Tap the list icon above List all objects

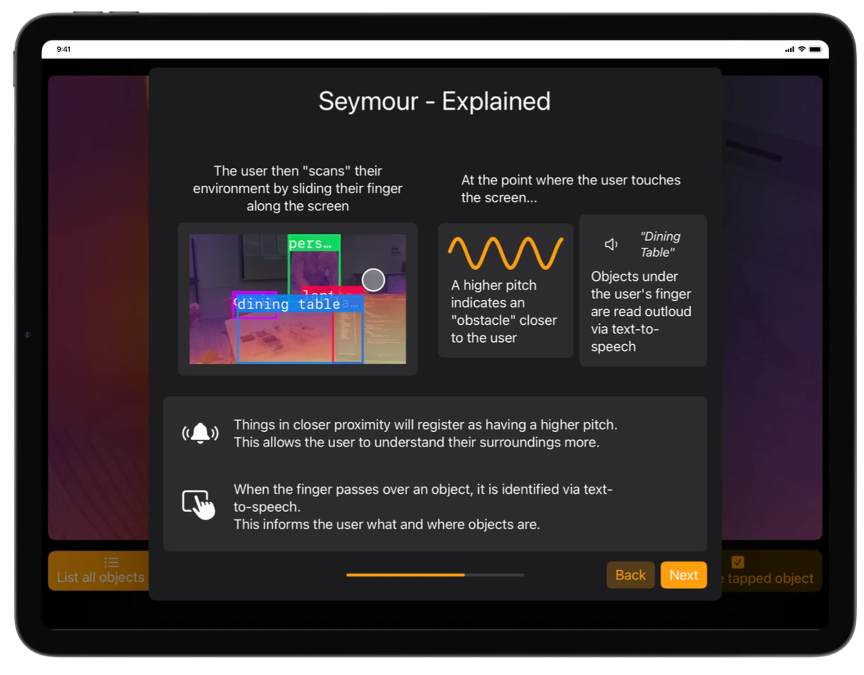click(x=111, y=562)
